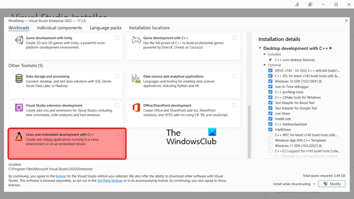Viewport: 354px width, 199px height.
Task: Collapse the Optional components group
Action: coord(264,65)
